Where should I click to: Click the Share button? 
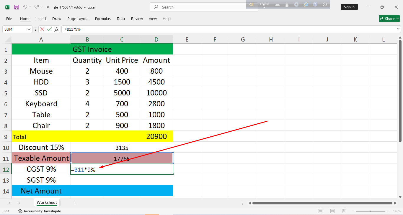coord(389,19)
